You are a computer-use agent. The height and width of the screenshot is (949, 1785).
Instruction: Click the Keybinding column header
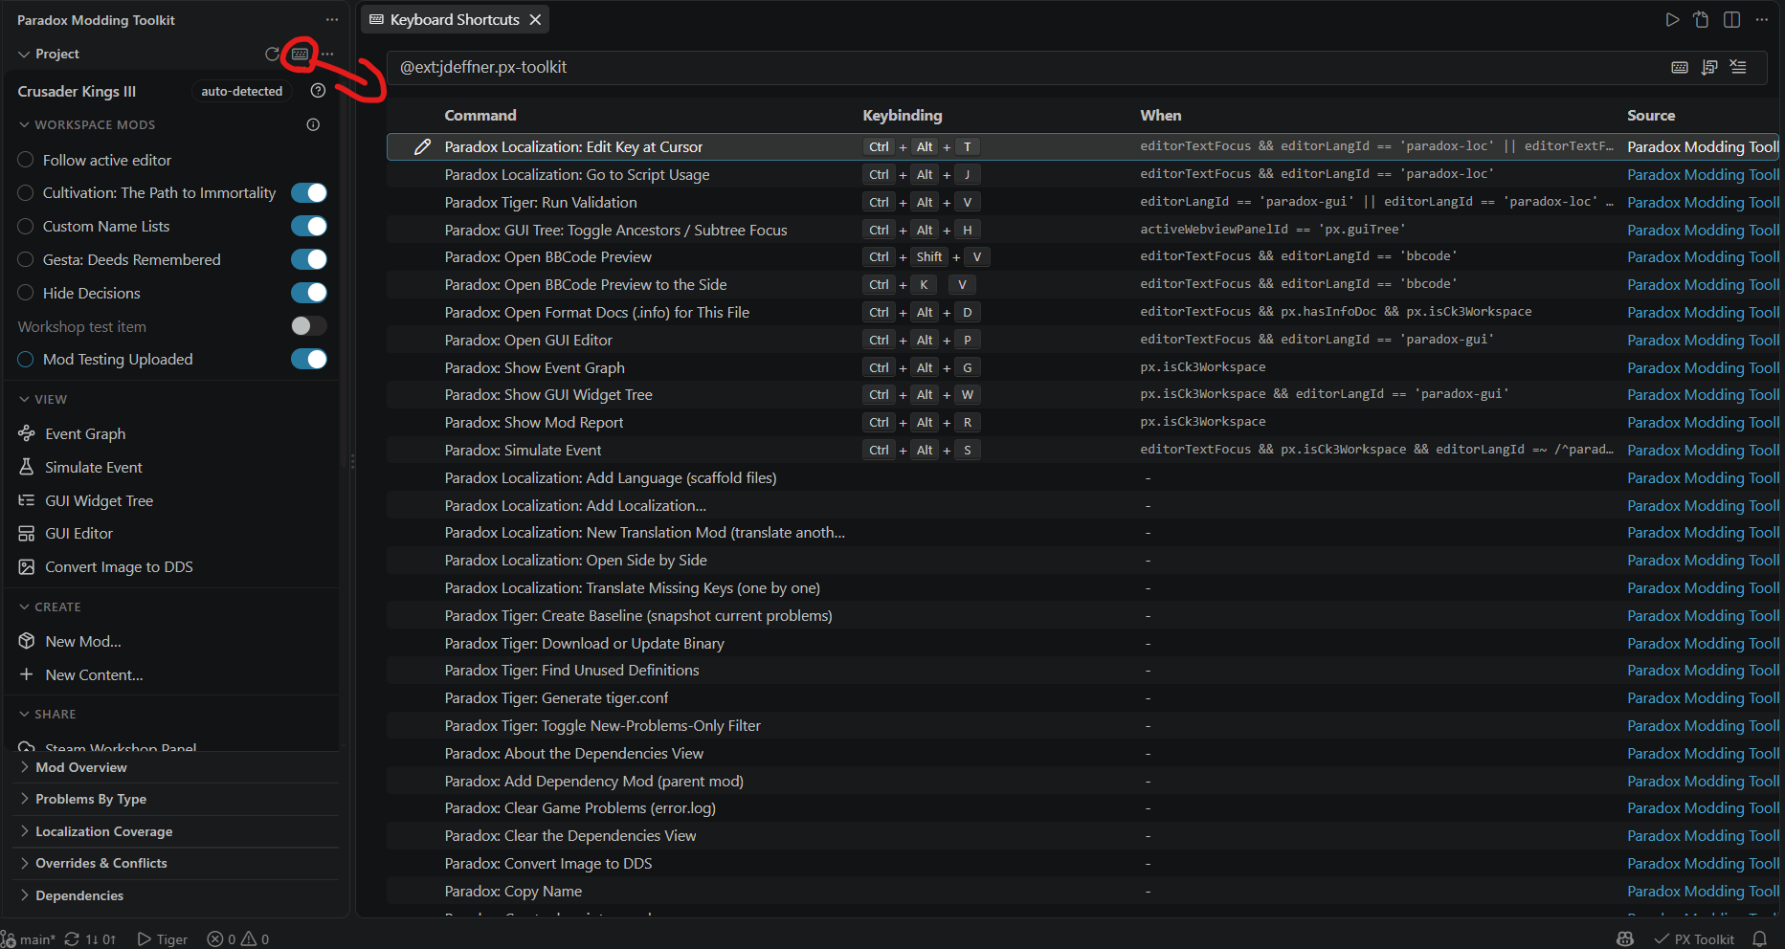pos(903,115)
